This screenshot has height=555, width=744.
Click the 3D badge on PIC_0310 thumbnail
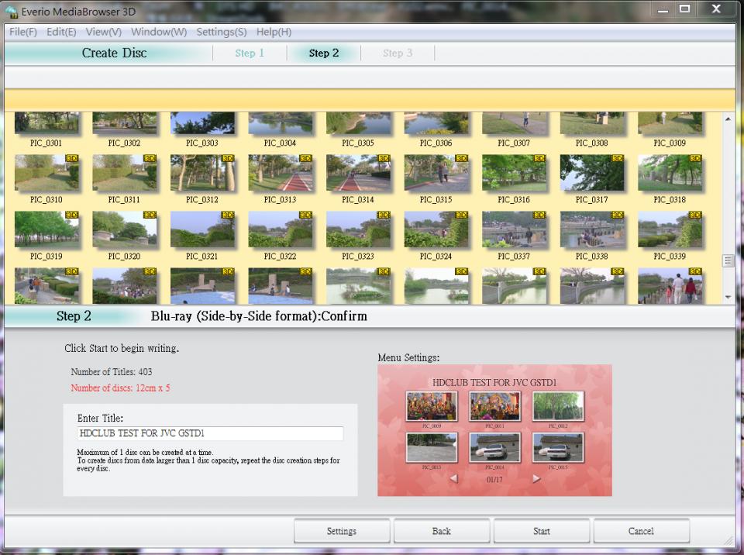[73, 158]
